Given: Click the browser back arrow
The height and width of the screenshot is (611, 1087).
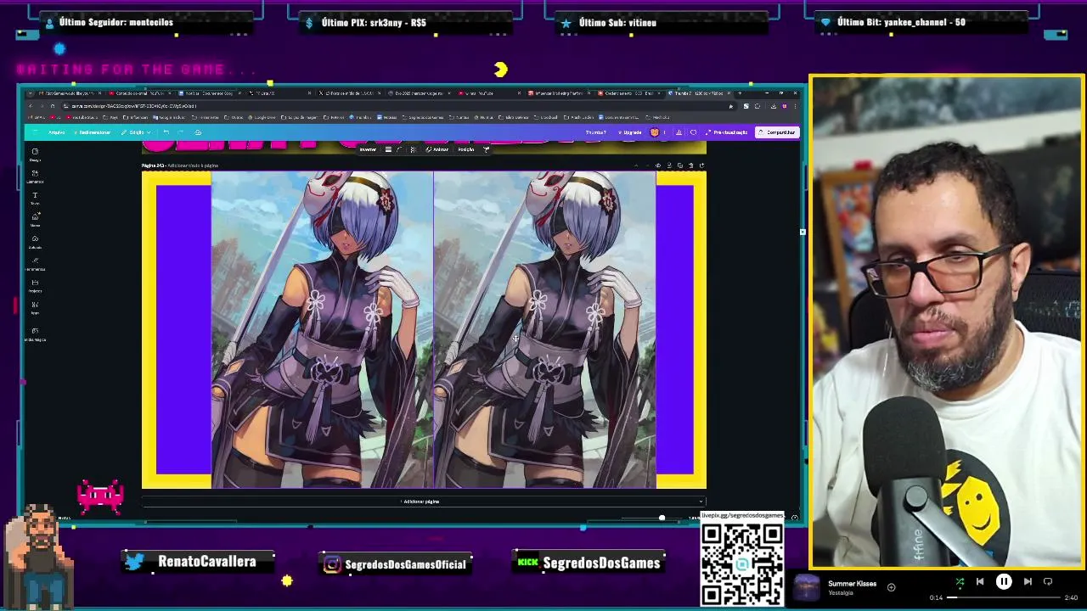Looking at the screenshot, I should pyautogui.click(x=31, y=106).
